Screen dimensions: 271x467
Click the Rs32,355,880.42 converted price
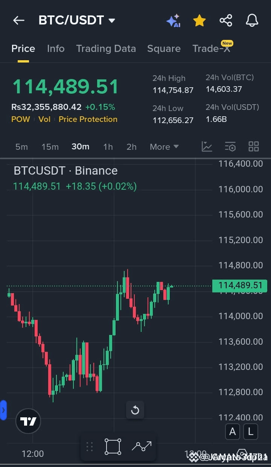tap(46, 107)
